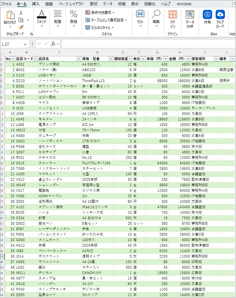
Task: Open the 品目コード column filter dropdown
Action: (x=35, y=59)
